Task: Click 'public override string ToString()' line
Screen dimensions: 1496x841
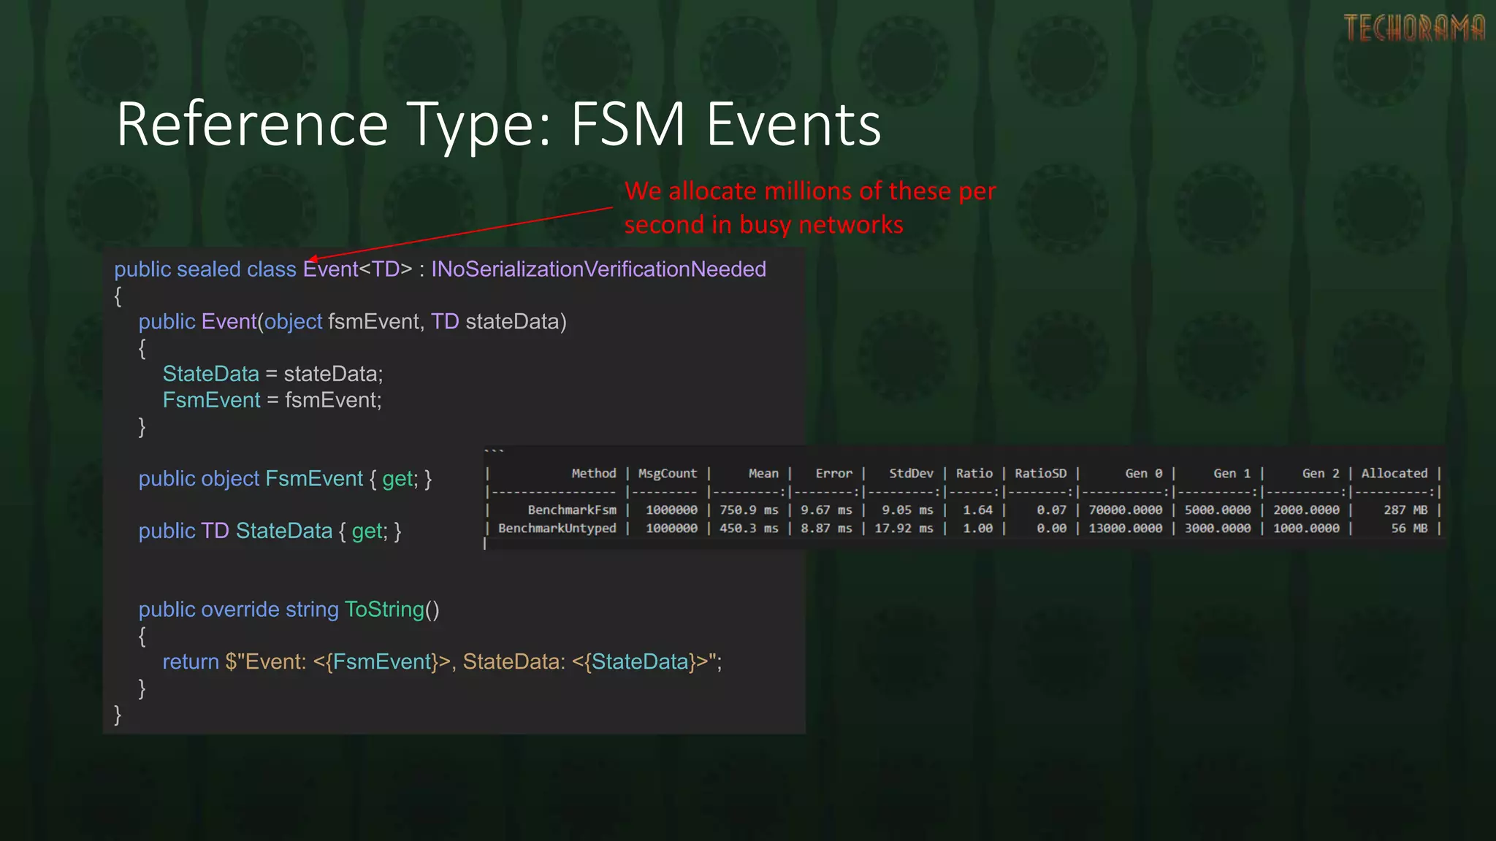Action: tap(289, 610)
